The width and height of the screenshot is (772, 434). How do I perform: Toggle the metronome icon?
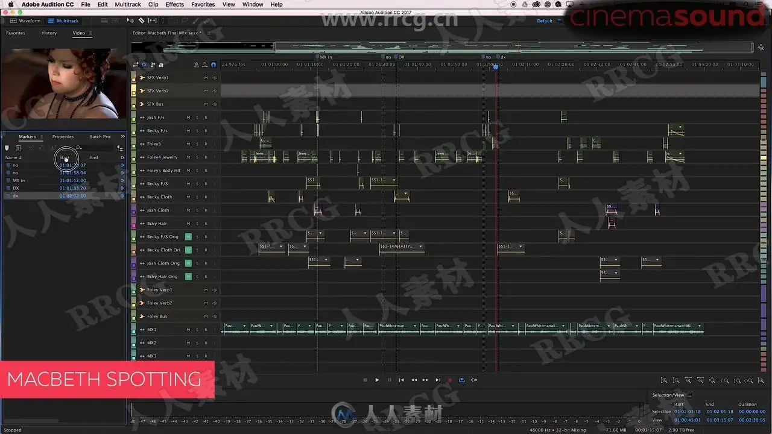pyautogui.click(x=196, y=64)
